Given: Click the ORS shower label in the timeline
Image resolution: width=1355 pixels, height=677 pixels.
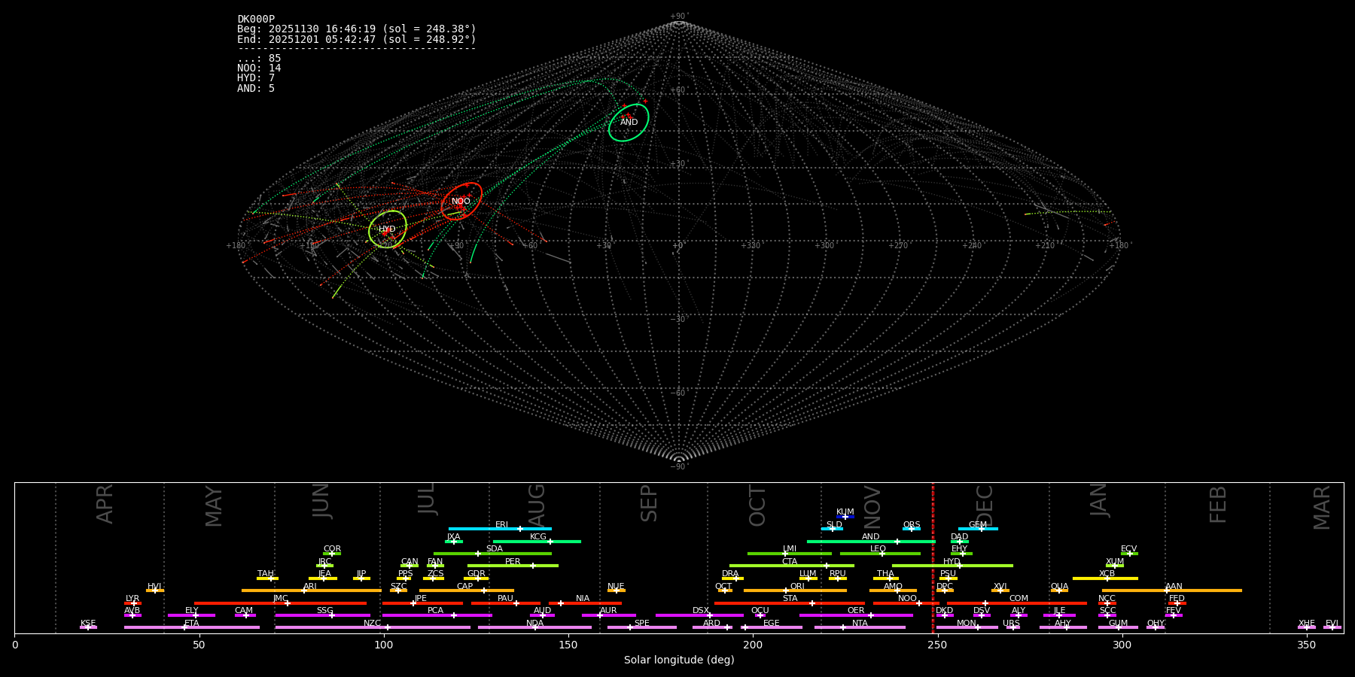Looking at the screenshot, I should tap(911, 525).
